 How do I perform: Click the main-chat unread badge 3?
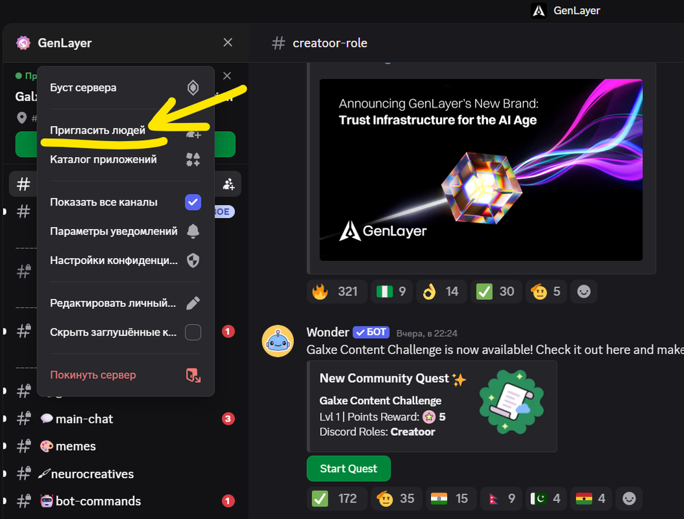pos(228,419)
